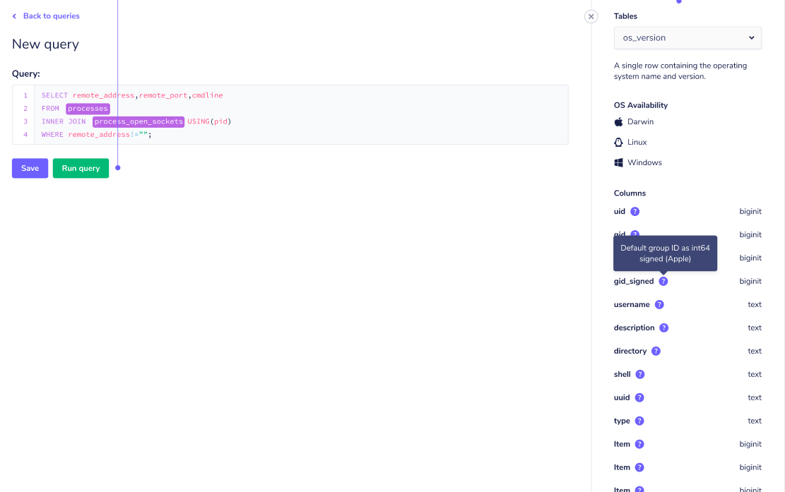785x492 pixels.
Task: Close the tables side panel with X
Action: click(x=591, y=16)
